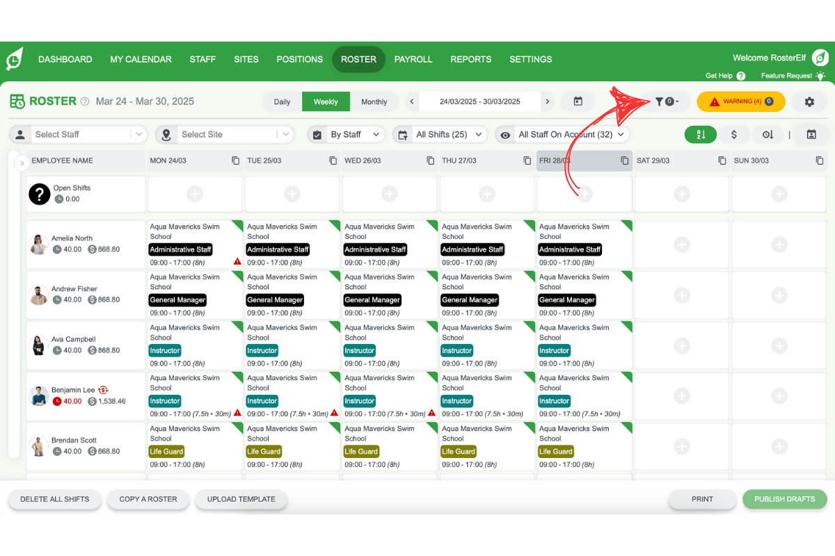Show wage costs via the dollar icon
835x556 pixels.
coord(735,134)
